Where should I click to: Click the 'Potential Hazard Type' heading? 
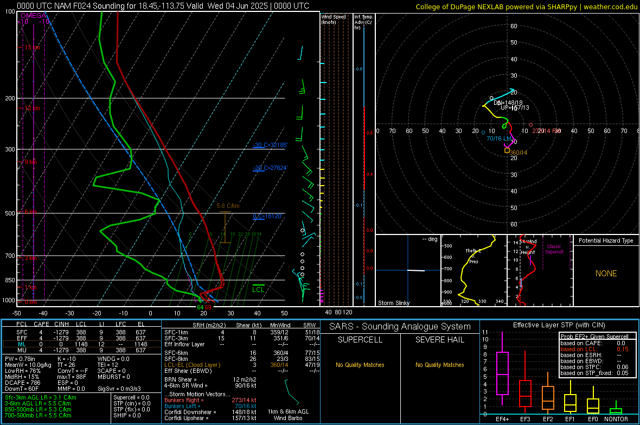click(606, 240)
